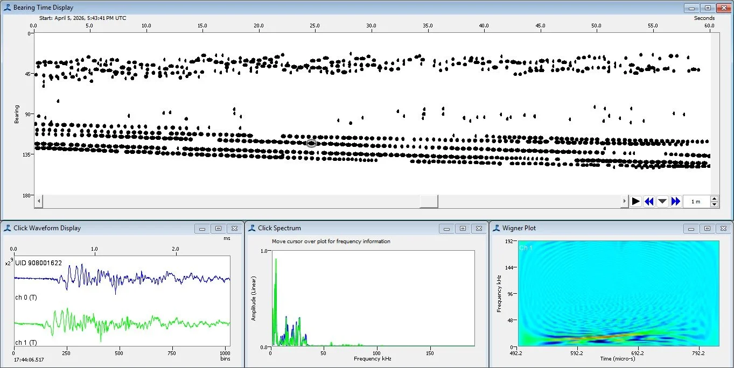Click the Wigner Plot window icon

[x=496, y=228]
